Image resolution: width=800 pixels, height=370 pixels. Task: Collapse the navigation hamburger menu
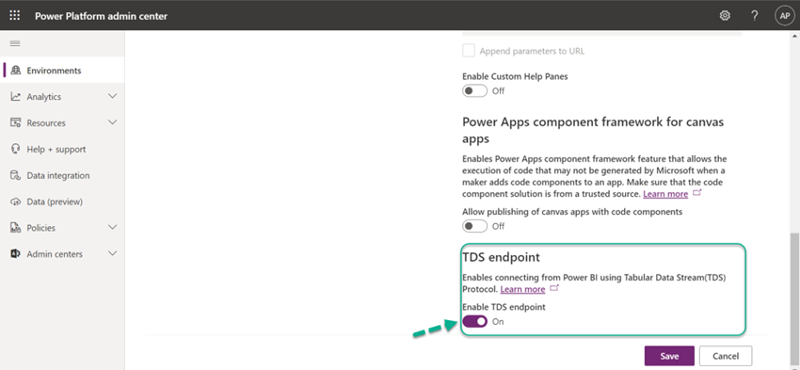15,44
